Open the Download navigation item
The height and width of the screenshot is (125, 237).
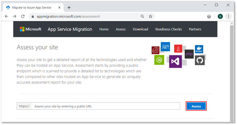[x=140, y=29]
